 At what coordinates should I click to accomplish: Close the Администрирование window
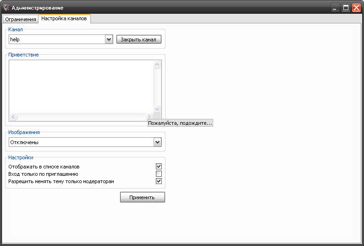356,8
